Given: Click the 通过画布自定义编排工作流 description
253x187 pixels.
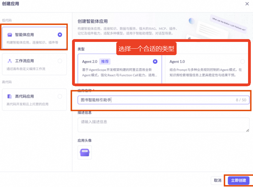Looking at the screenshot, I should (x=26, y=69).
